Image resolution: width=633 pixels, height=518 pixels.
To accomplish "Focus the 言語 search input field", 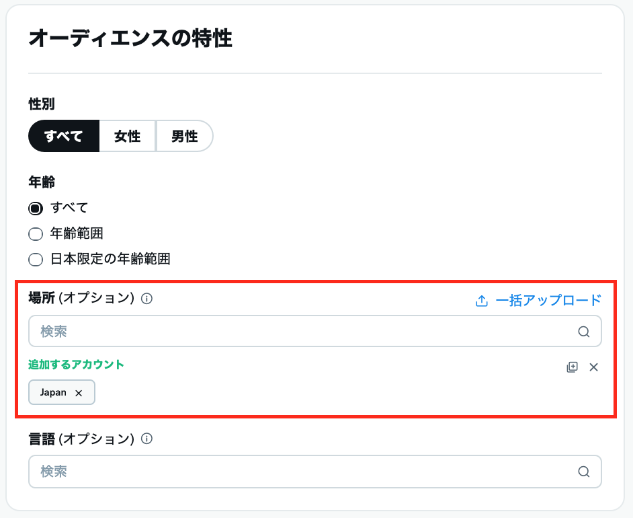I will click(x=302, y=471).
